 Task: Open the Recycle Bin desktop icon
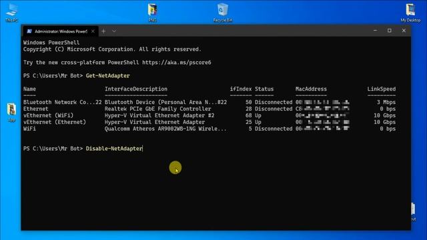click(223, 13)
